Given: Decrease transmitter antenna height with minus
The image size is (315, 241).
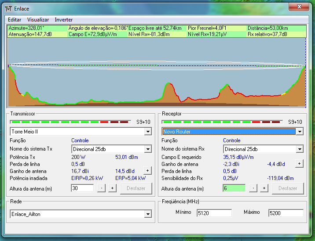Looking at the screenshot, I should [102, 188].
